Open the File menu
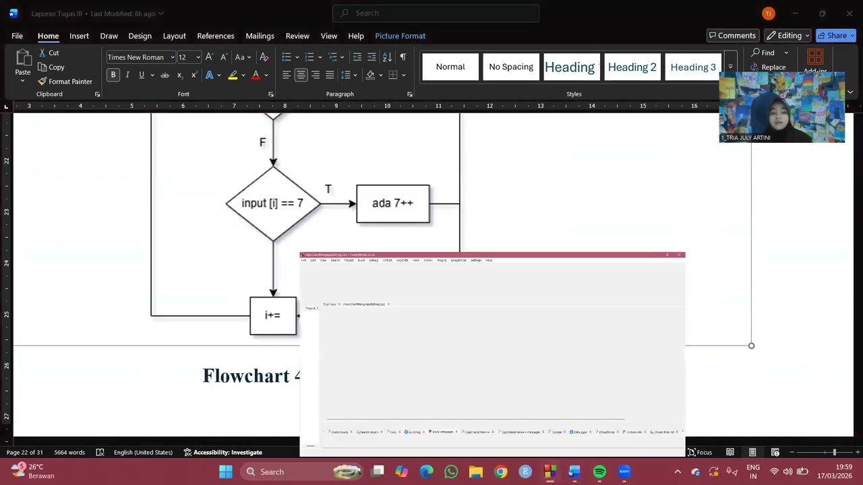The width and height of the screenshot is (863, 485). 17,36
